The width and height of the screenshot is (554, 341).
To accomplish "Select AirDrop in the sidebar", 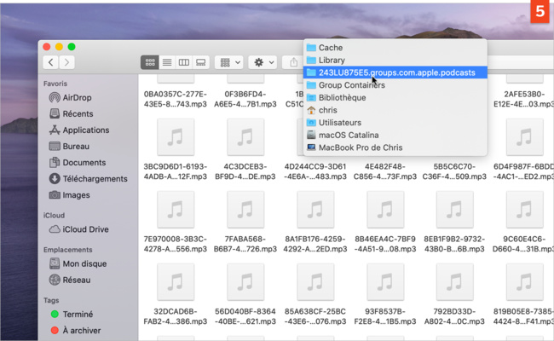I will 77,98.
